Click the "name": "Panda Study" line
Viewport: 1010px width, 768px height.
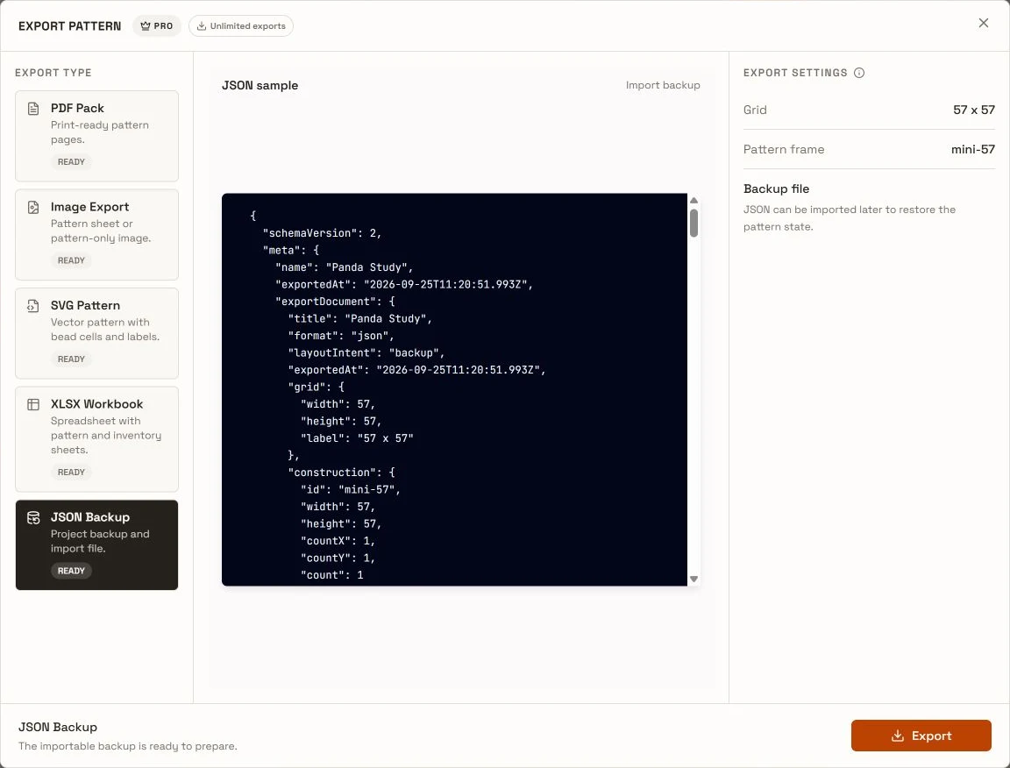point(344,267)
